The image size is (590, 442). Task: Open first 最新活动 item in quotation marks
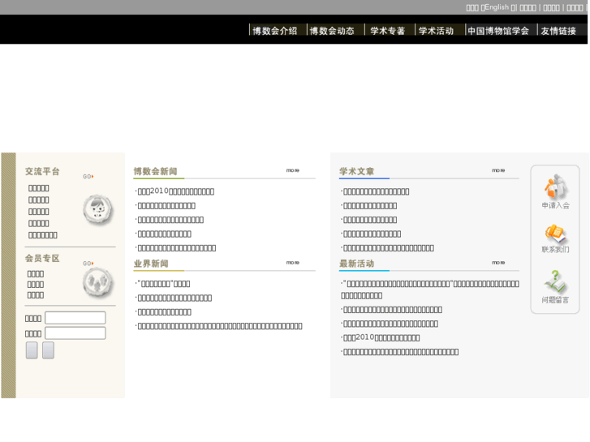click(x=430, y=290)
